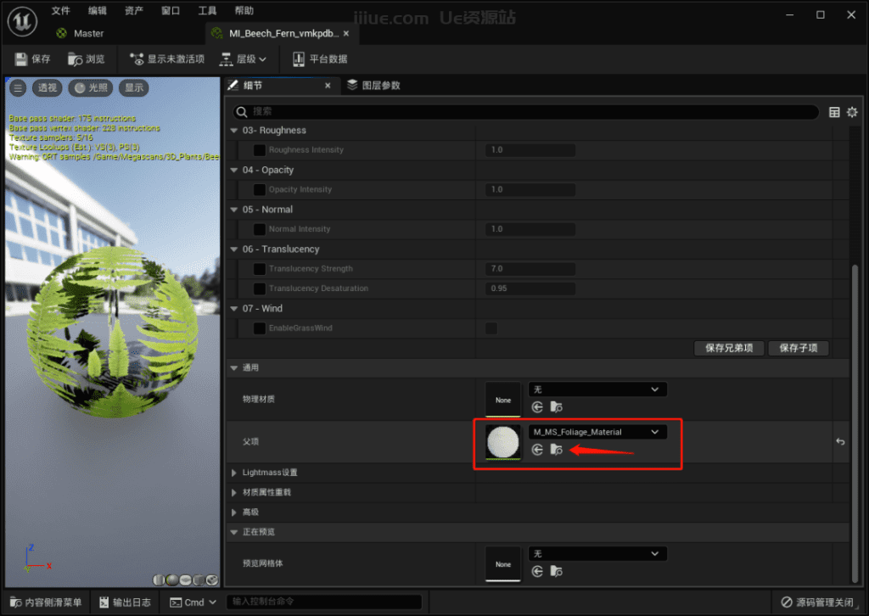Expand the Lightmass设置 section
Image resolution: width=869 pixels, height=616 pixels.
click(236, 473)
